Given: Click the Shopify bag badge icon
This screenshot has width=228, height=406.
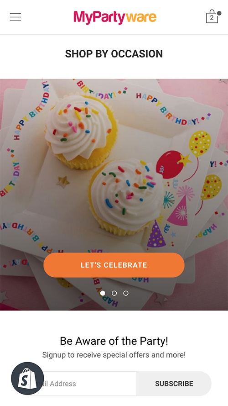Looking at the screenshot, I should point(27,378).
